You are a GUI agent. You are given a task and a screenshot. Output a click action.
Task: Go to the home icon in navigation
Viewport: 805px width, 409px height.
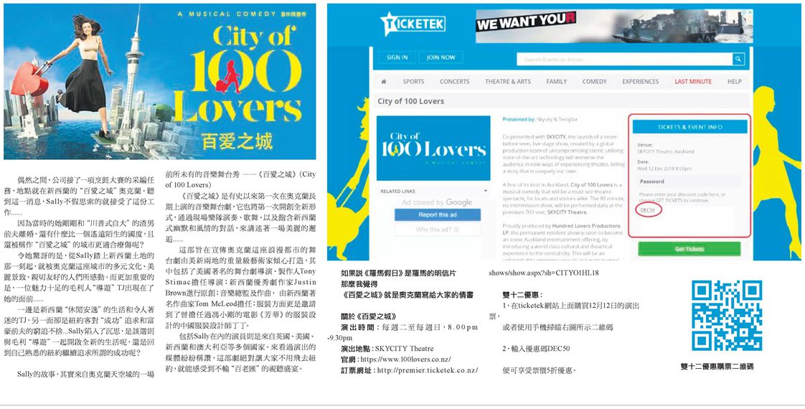[383, 82]
